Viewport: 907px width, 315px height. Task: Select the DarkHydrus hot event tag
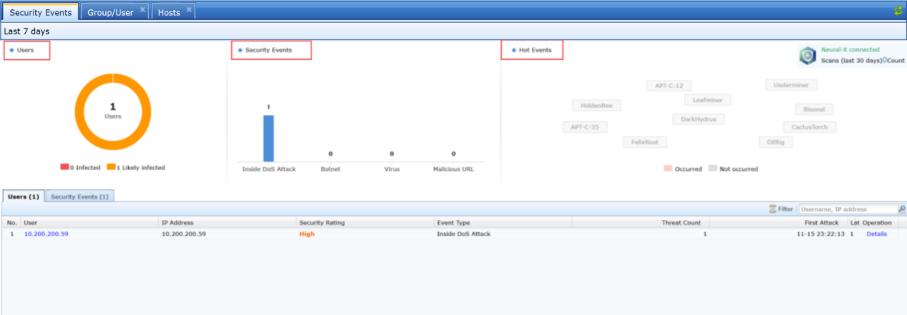click(x=699, y=119)
